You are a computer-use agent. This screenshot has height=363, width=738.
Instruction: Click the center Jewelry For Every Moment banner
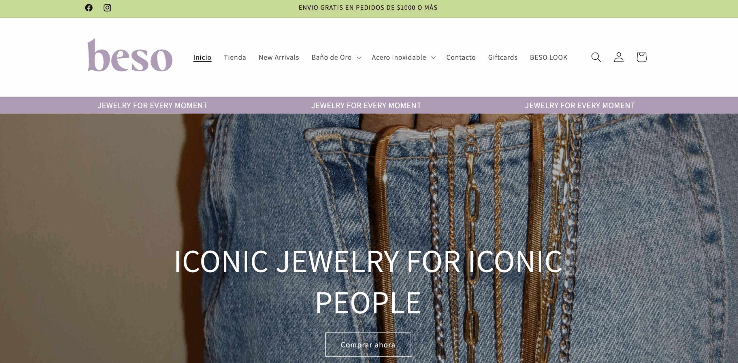click(x=366, y=106)
